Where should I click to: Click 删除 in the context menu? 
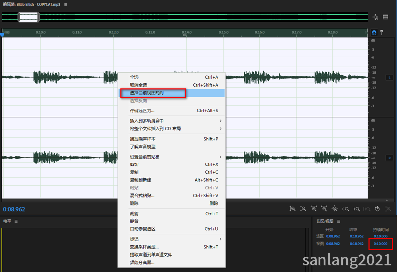point(171,203)
